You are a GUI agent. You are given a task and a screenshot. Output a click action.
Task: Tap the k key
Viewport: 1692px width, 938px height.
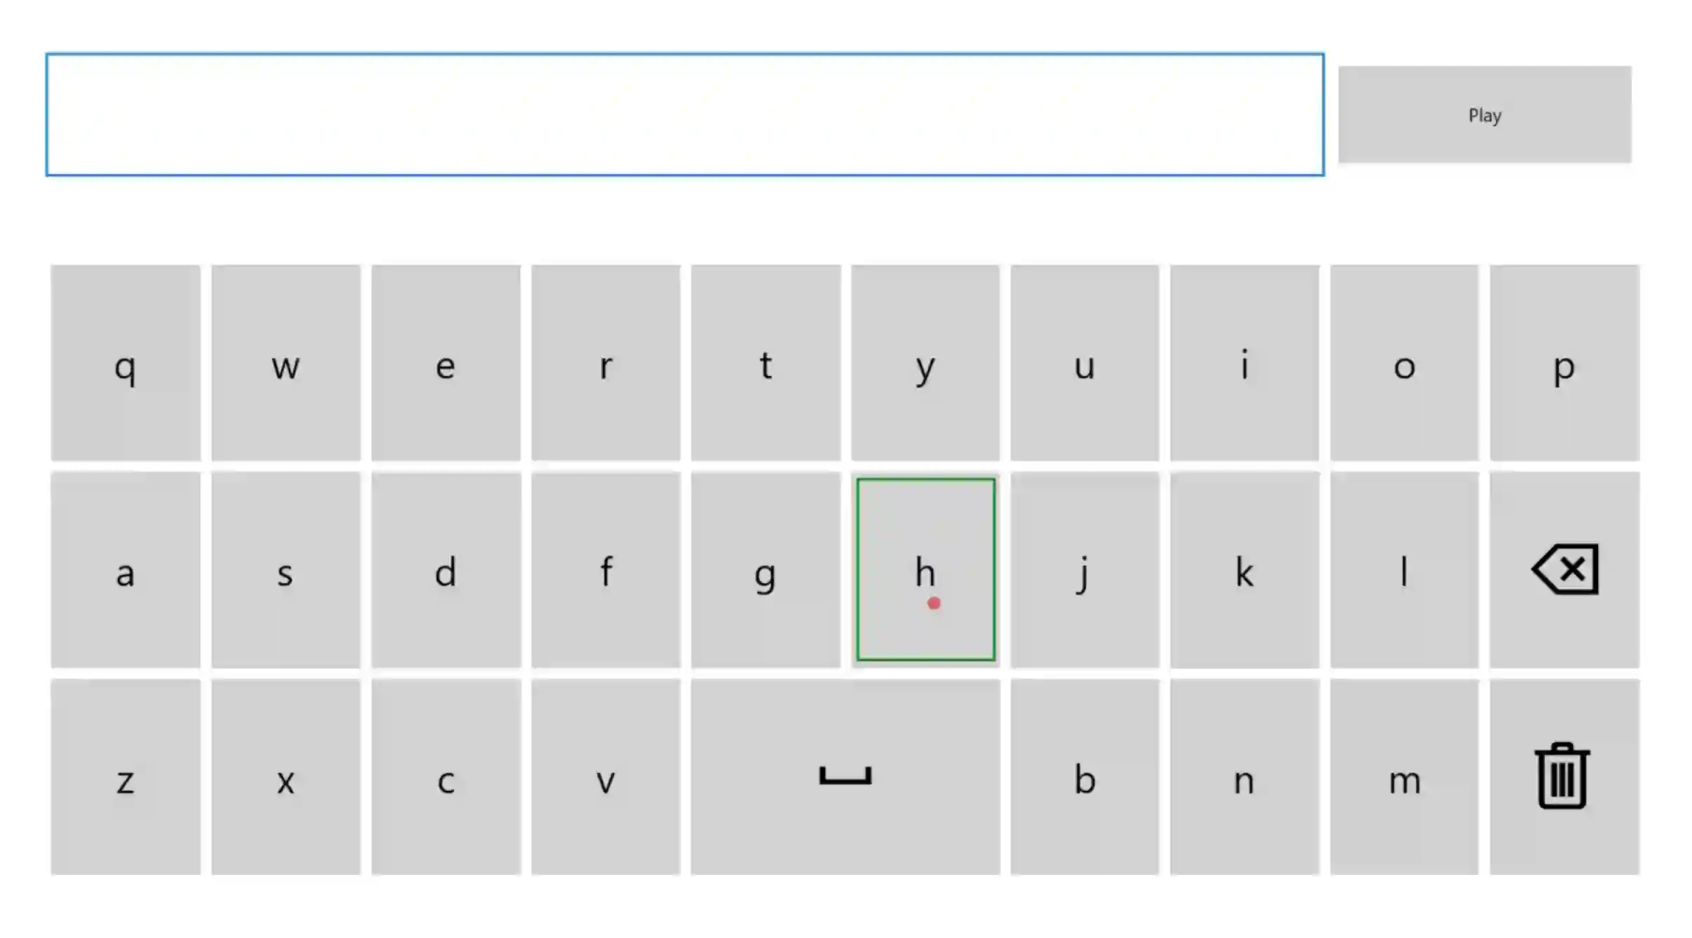tap(1244, 569)
